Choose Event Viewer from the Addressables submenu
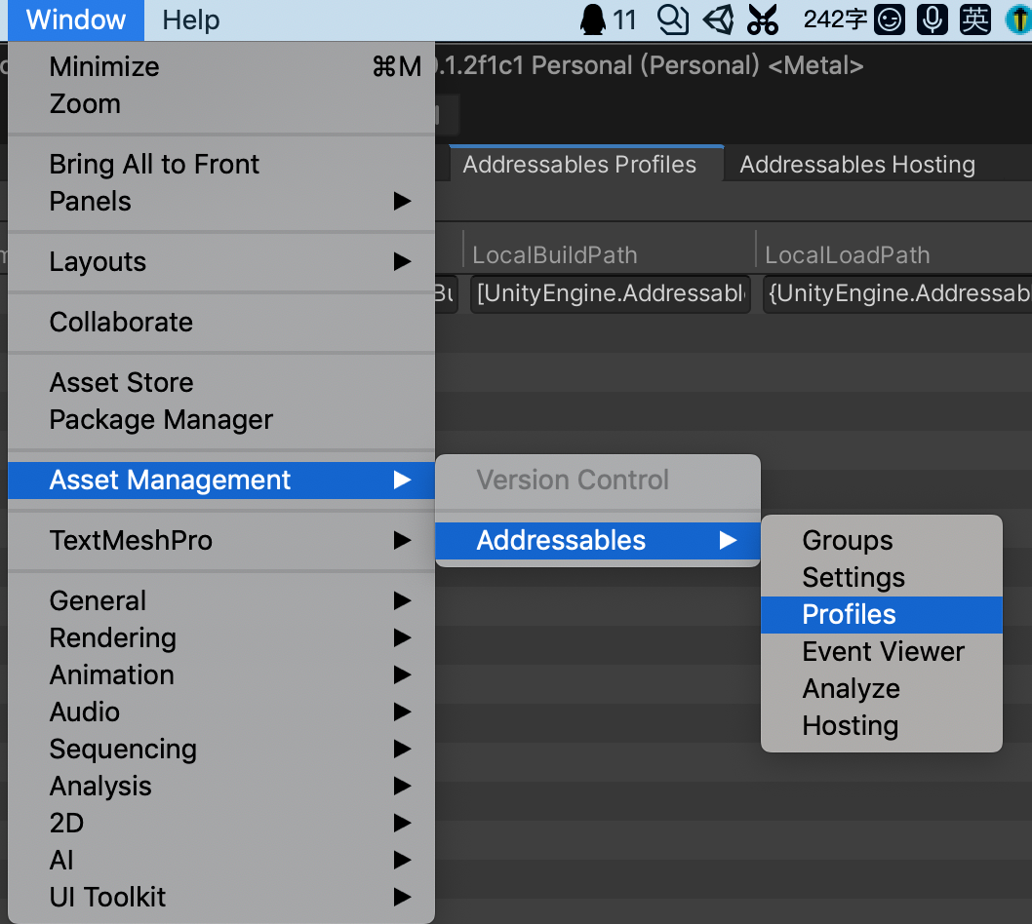 tap(881, 651)
